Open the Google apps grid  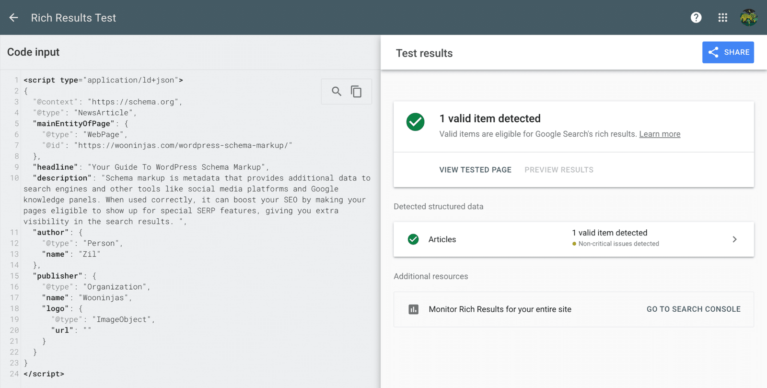(x=723, y=18)
